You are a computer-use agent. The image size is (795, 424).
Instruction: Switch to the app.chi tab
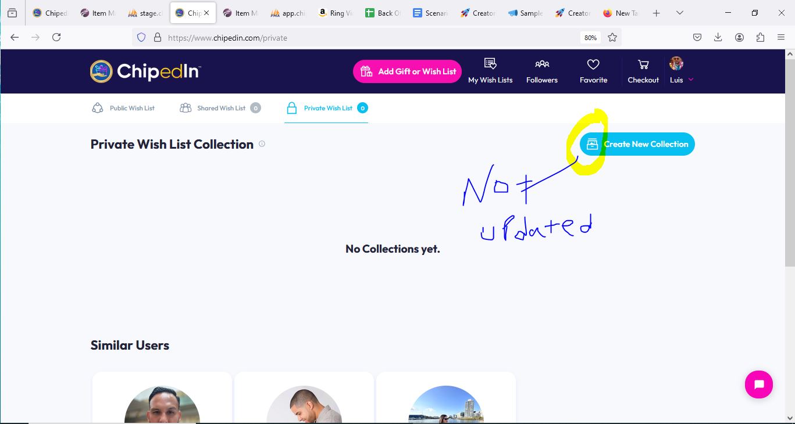288,13
